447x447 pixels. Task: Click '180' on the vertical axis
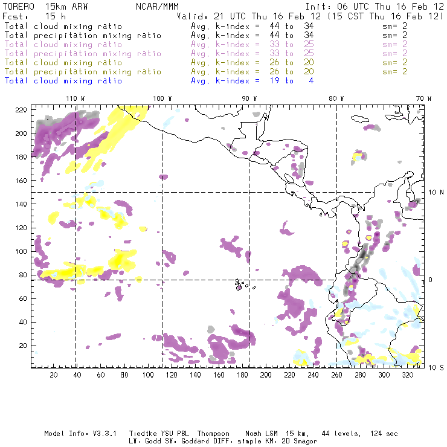pyautogui.click(x=21, y=157)
